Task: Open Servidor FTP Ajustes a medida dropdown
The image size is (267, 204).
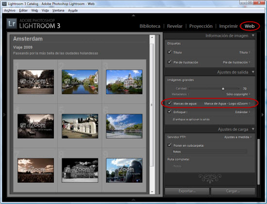Action: (238, 137)
